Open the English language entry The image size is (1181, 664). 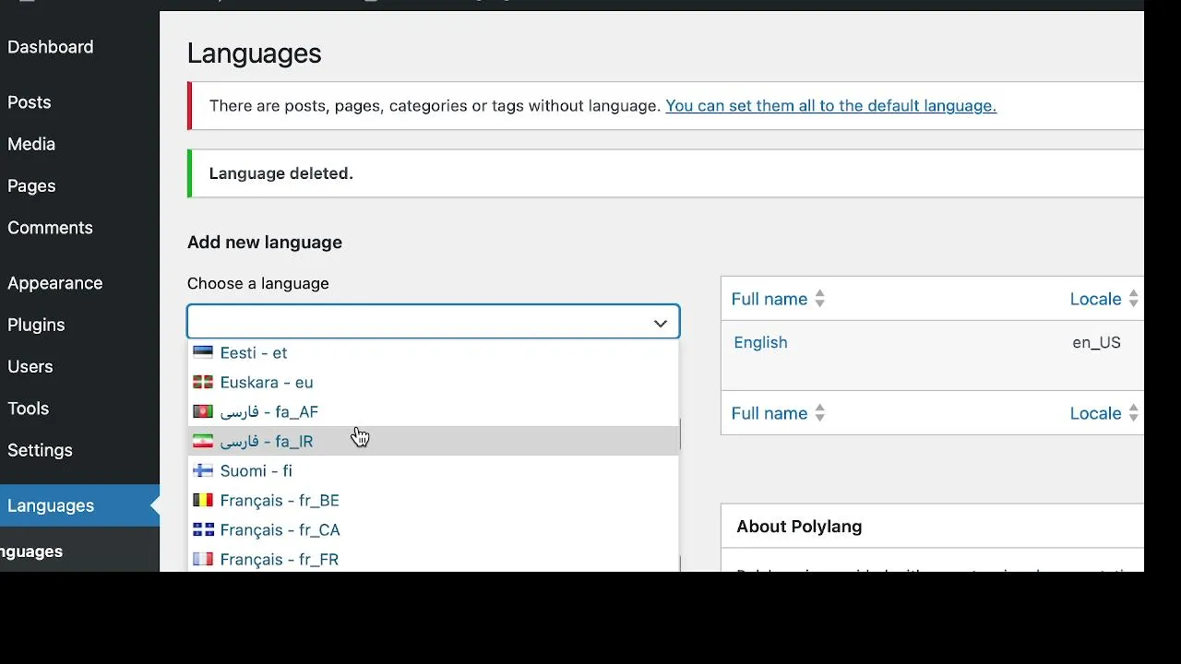point(760,343)
